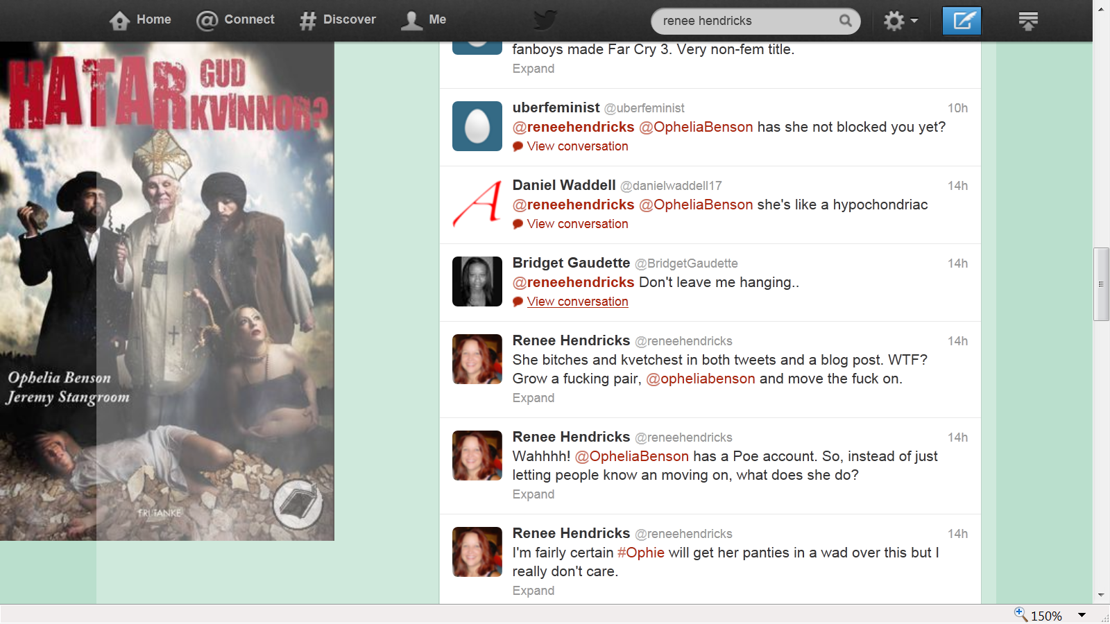Open the settings gear dropdown
Viewport: 1110px width, 624px height.
point(900,21)
